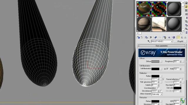The image size is (188, 105).
Task: Click Reset Map/Material X icon
Action: 151,37
